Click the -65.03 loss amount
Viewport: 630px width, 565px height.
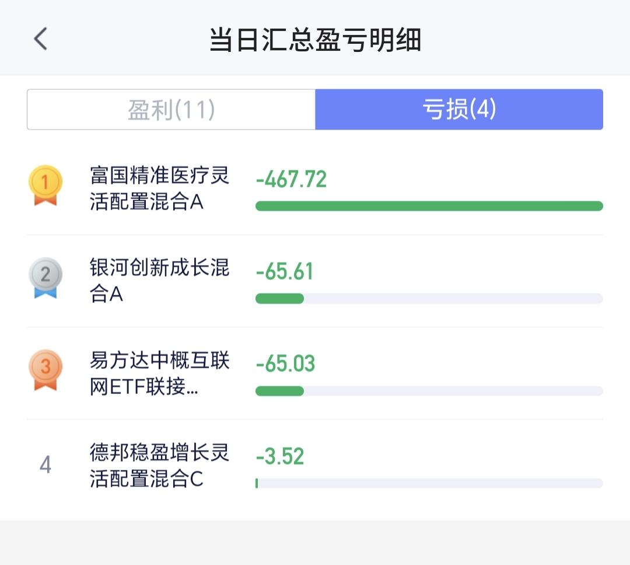point(285,364)
